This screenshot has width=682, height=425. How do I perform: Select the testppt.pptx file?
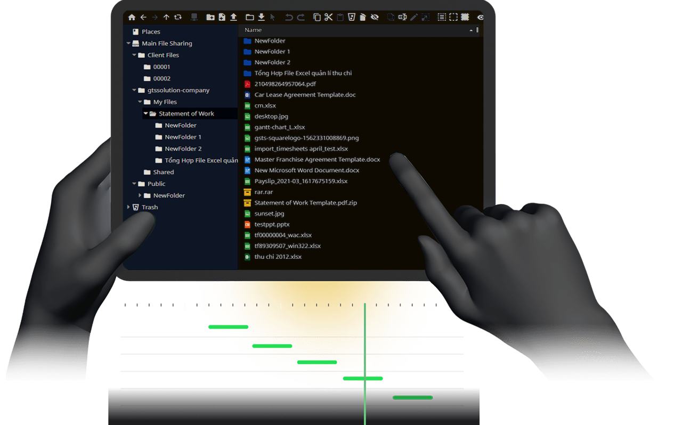tap(272, 224)
